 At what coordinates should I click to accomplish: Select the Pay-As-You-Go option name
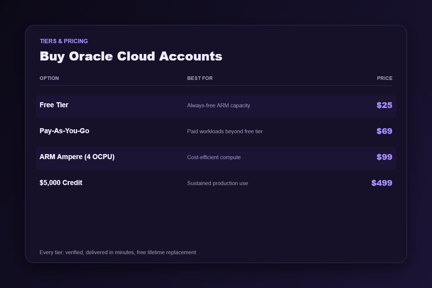click(64, 131)
